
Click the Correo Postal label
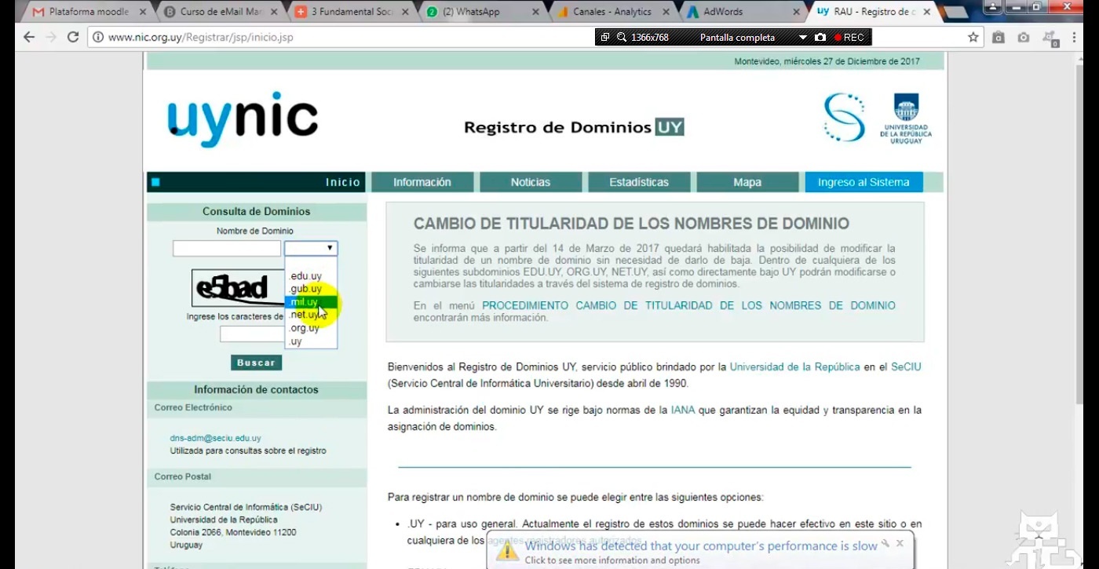[x=183, y=476]
